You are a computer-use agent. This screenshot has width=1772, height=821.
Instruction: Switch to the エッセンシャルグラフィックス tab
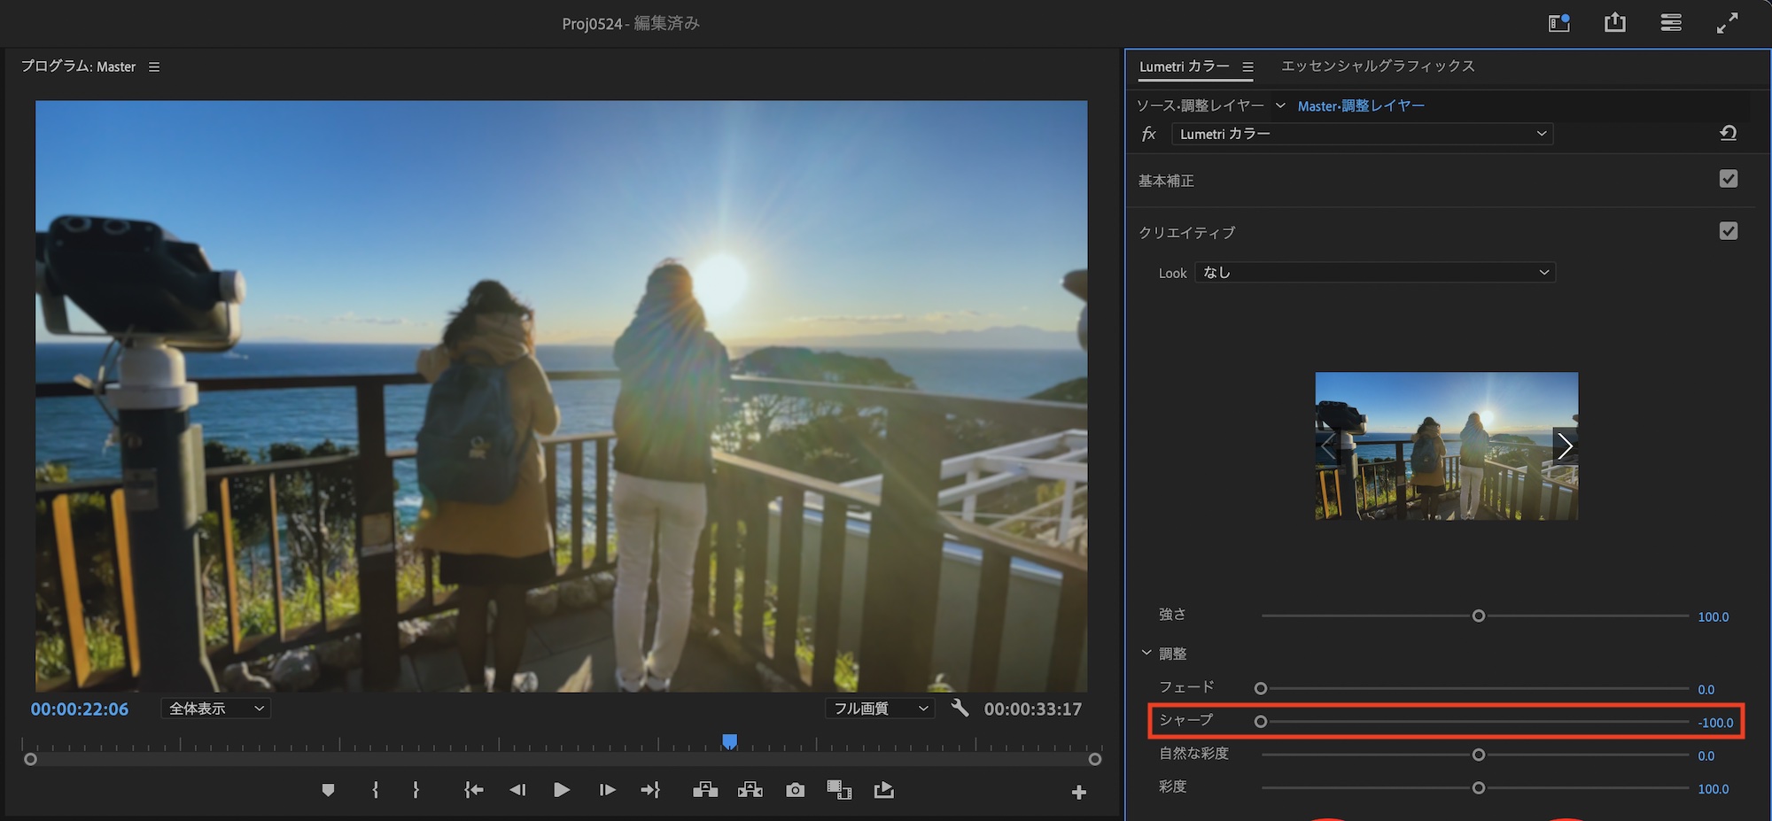pyautogui.click(x=1378, y=66)
